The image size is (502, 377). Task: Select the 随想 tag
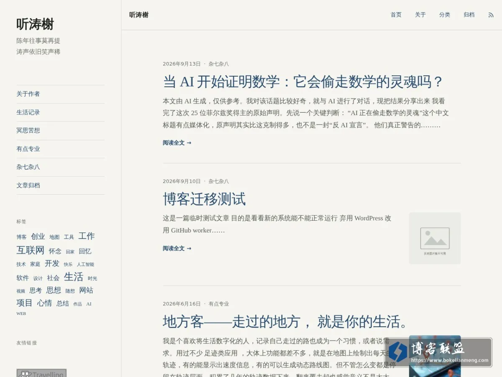(x=70, y=291)
